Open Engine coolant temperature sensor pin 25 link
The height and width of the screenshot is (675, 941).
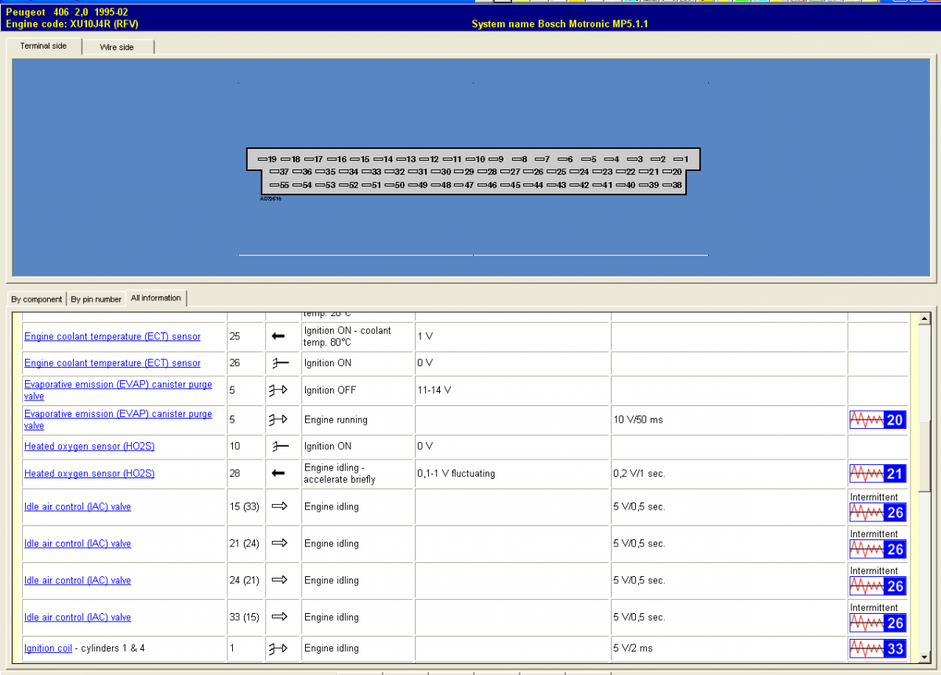point(112,336)
